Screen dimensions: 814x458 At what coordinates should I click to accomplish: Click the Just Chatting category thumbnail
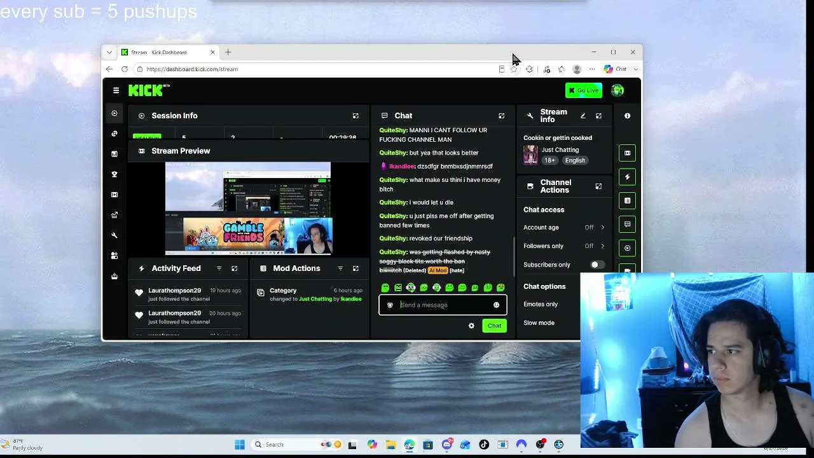pos(530,155)
